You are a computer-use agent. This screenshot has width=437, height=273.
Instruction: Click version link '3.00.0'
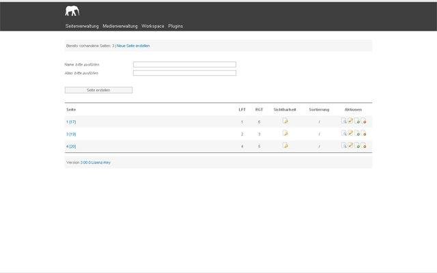pos(85,162)
